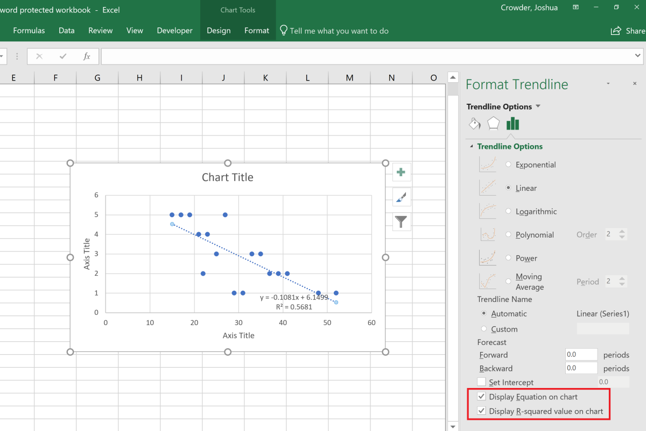Open the Fill & Line icon in Format Trendline
Screen dimensions: 646x431
(x=474, y=123)
